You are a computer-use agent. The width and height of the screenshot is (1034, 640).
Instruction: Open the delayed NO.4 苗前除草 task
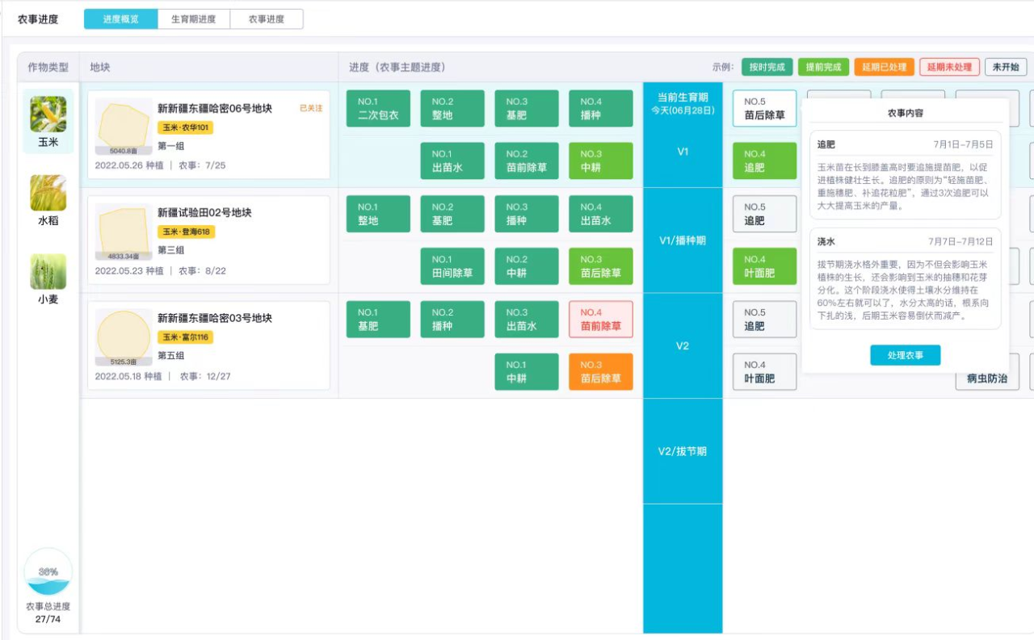click(600, 320)
